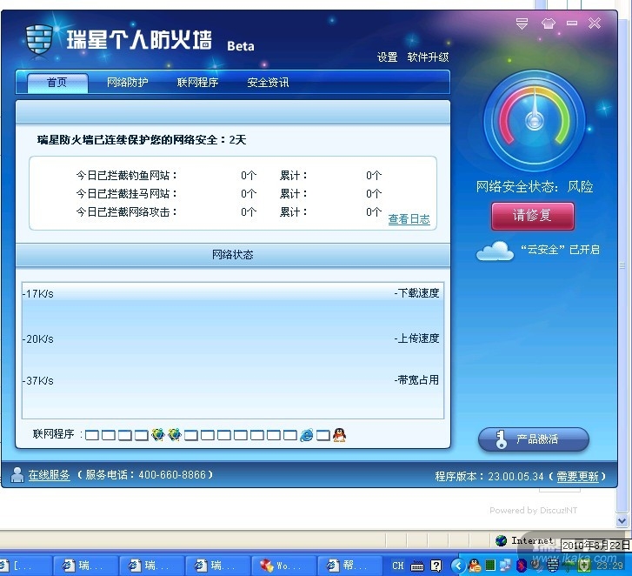Image resolution: width=632 pixels, height=576 pixels.
Task: Click the Rising firewall shield logo
Action: 39,39
